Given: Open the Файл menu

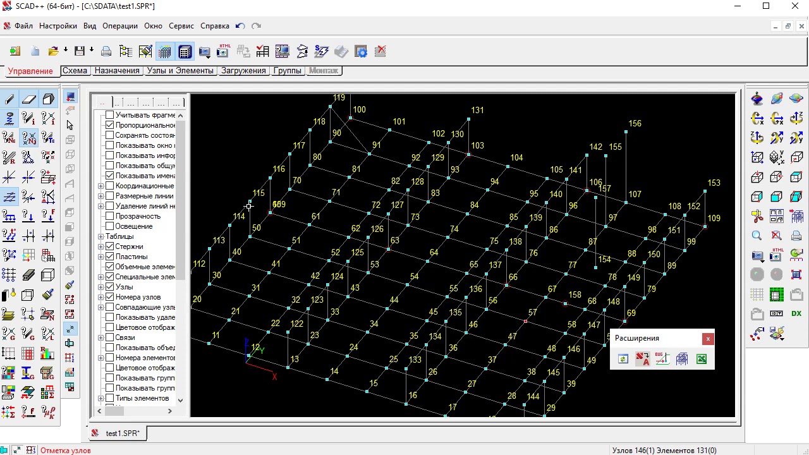Looking at the screenshot, I should pos(23,26).
